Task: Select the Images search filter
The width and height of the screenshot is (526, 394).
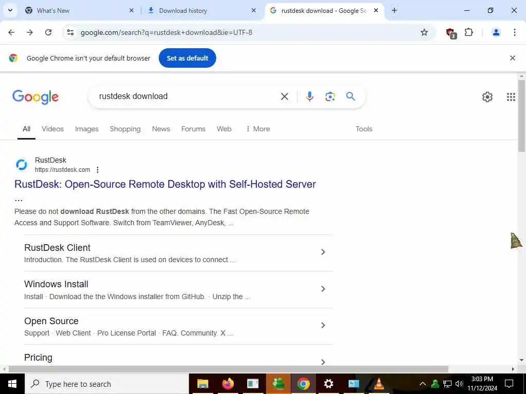Action: [x=87, y=129]
